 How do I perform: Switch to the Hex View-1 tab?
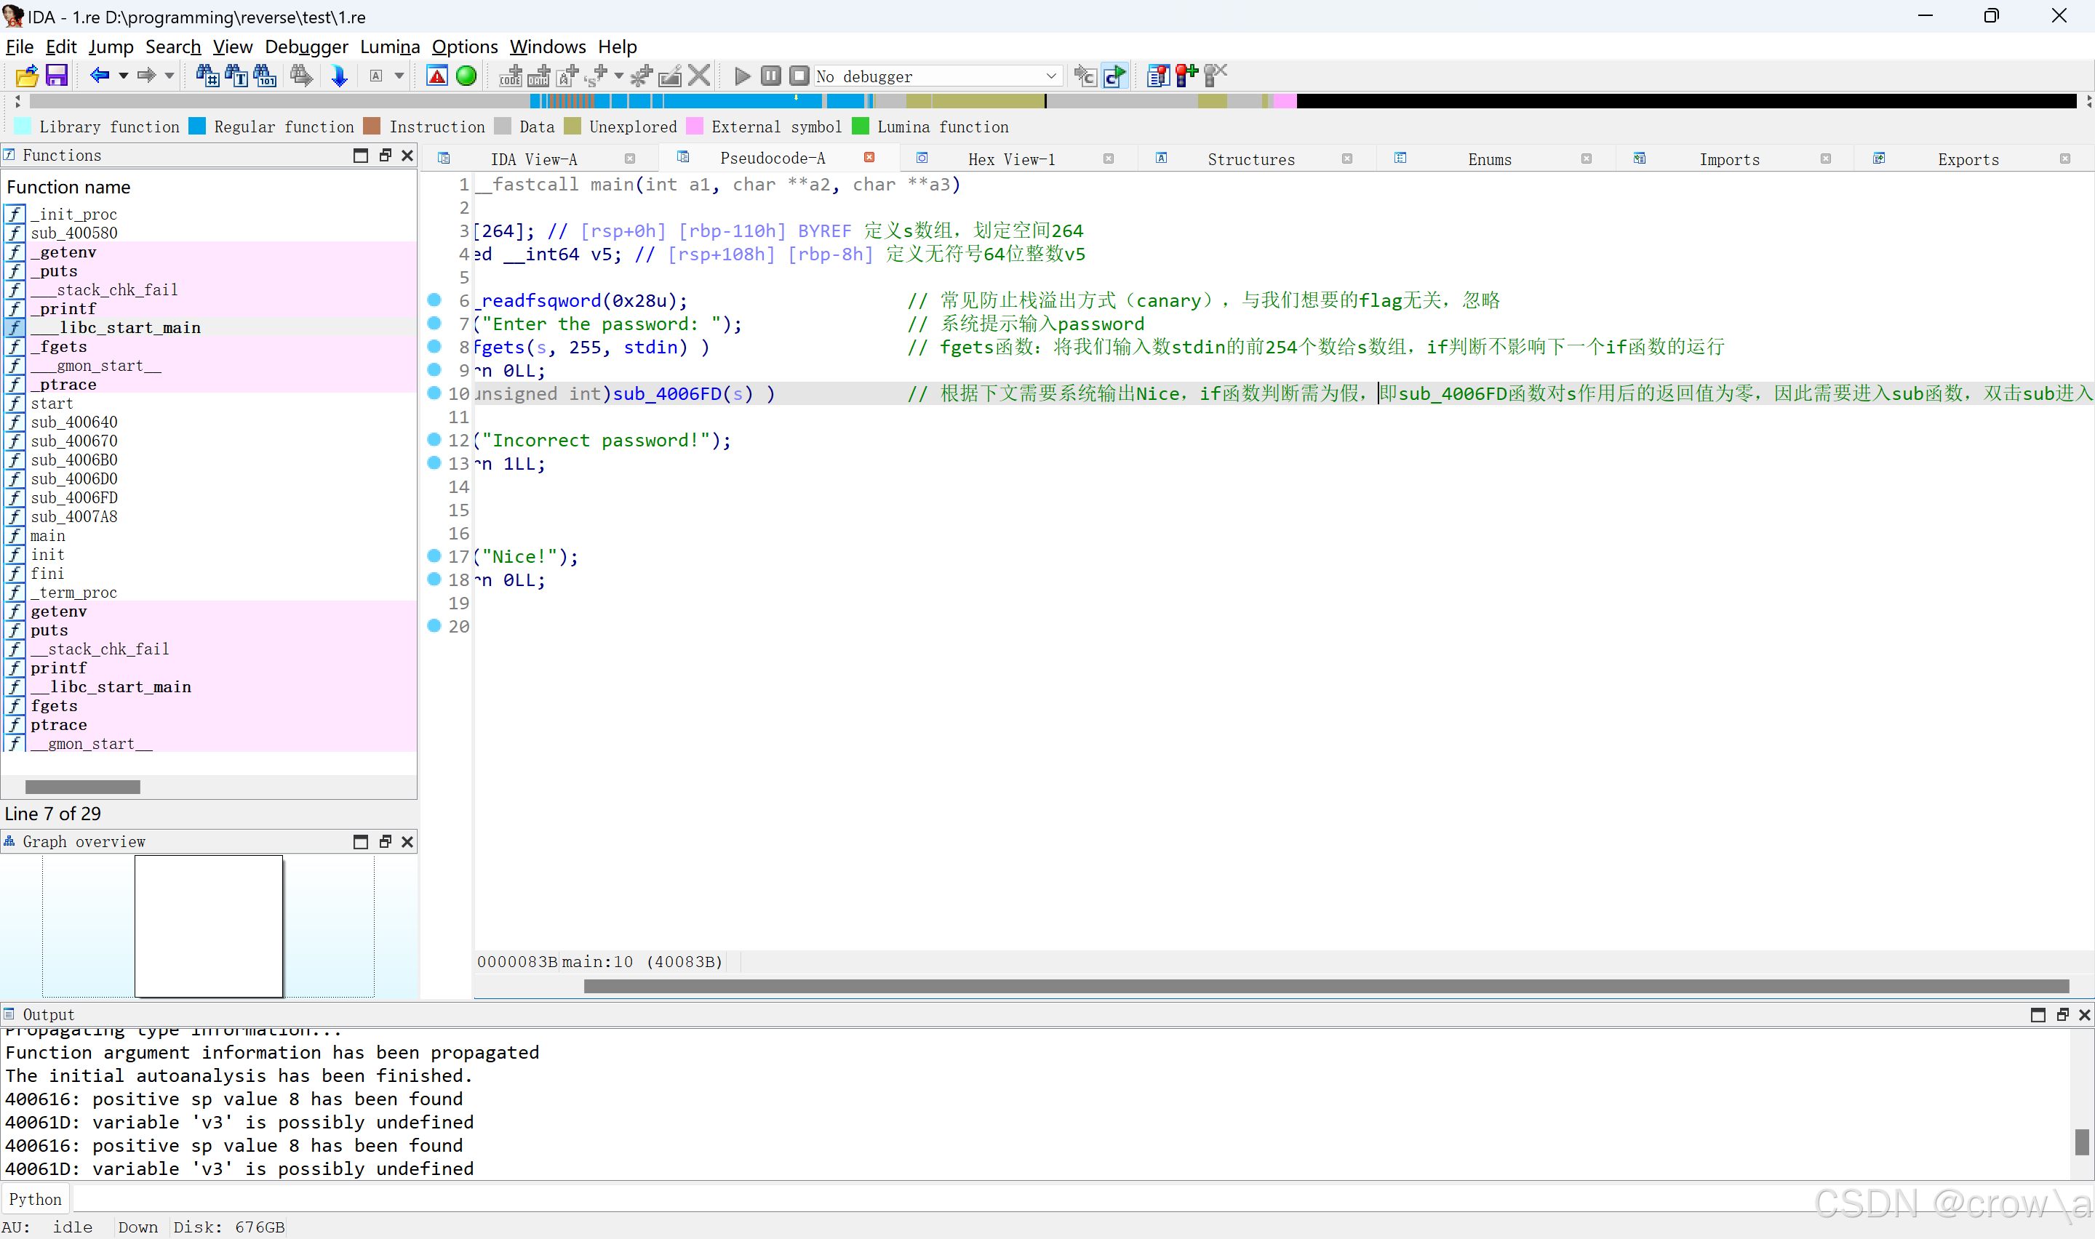1012,159
